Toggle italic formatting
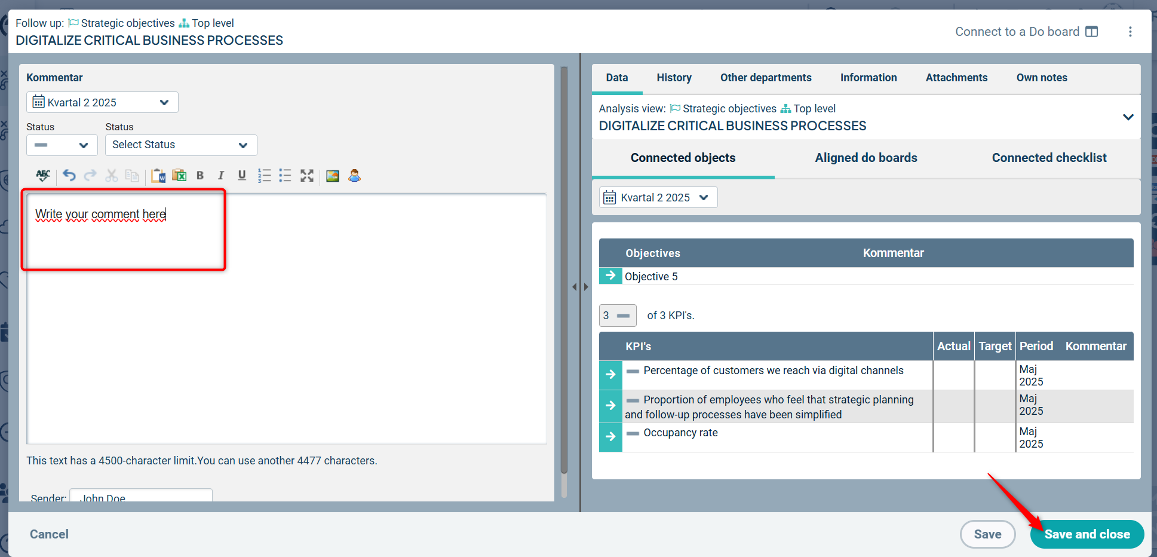 tap(221, 176)
